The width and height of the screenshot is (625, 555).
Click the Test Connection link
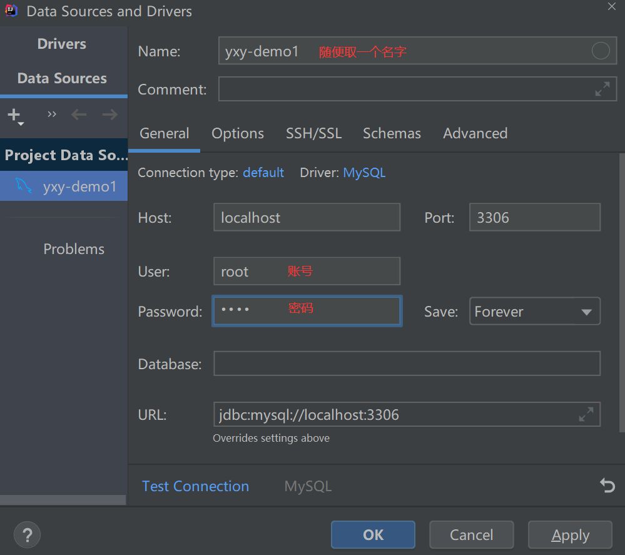(195, 486)
